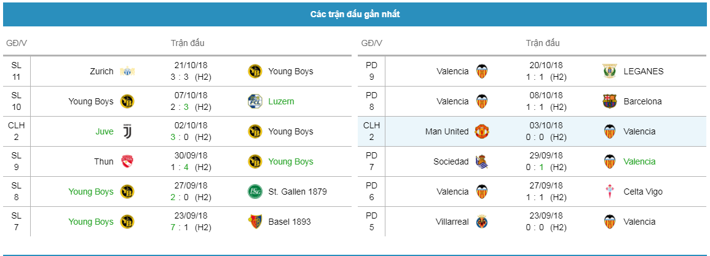The image size is (710, 256).
Task: Click the left 'Trận đấu' column header
Action: 187,44
